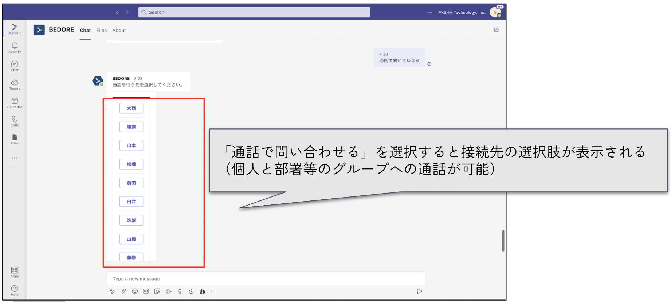
Task: Open Calls in the sidebar
Action: 15,121
